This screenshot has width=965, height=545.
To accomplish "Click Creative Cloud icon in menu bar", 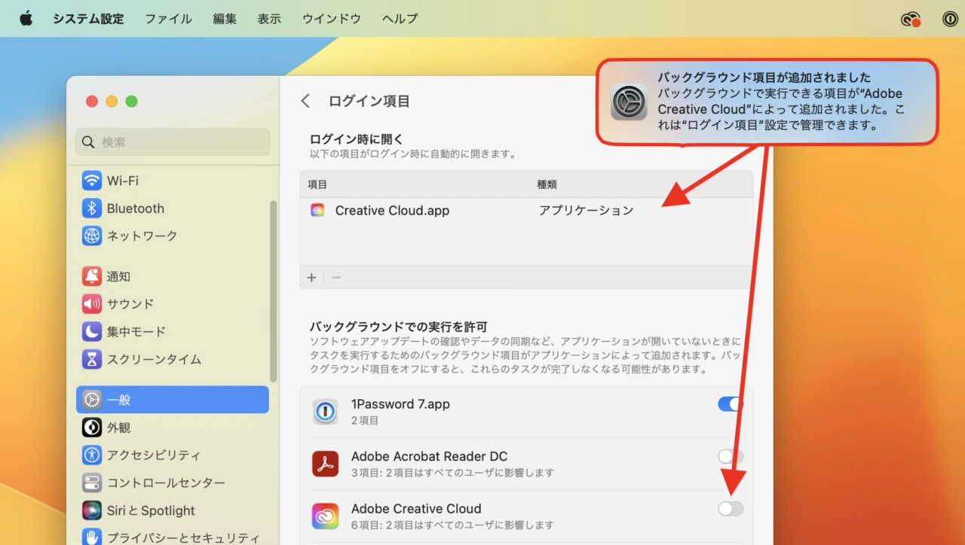I will (x=911, y=19).
